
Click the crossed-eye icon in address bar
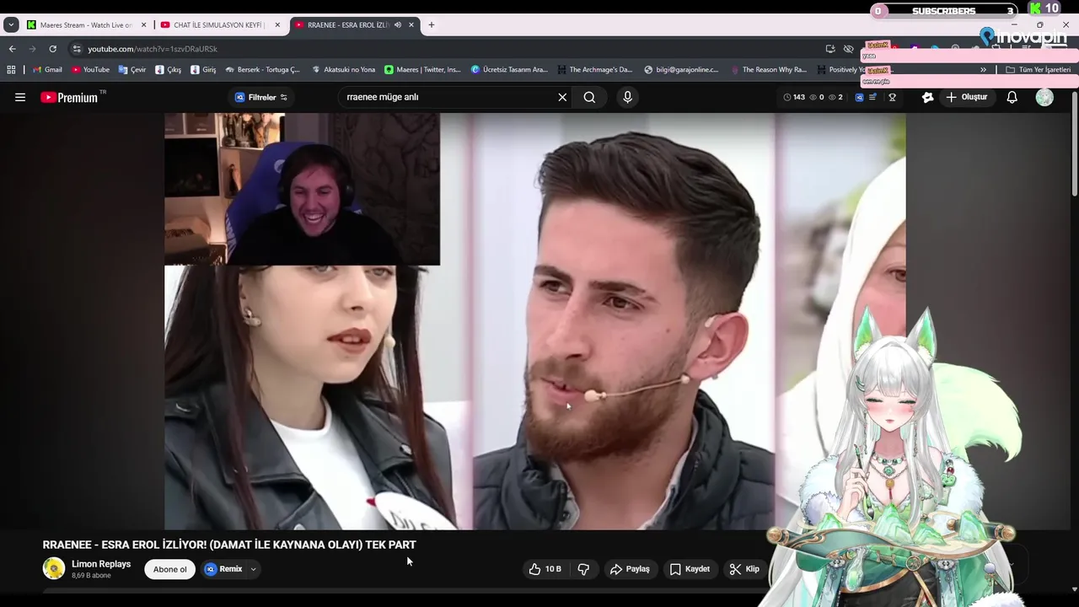(x=849, y=49)
